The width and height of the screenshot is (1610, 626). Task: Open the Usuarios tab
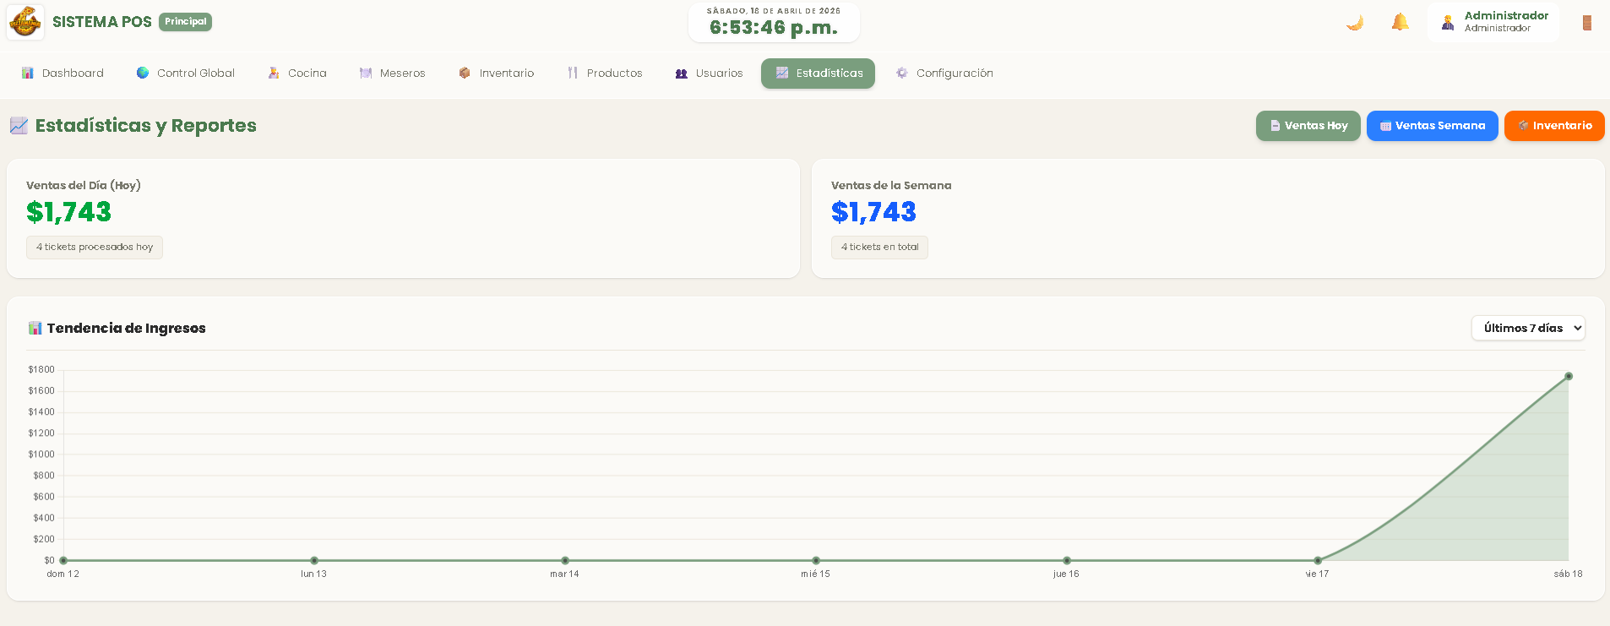[x=709, y=73]
